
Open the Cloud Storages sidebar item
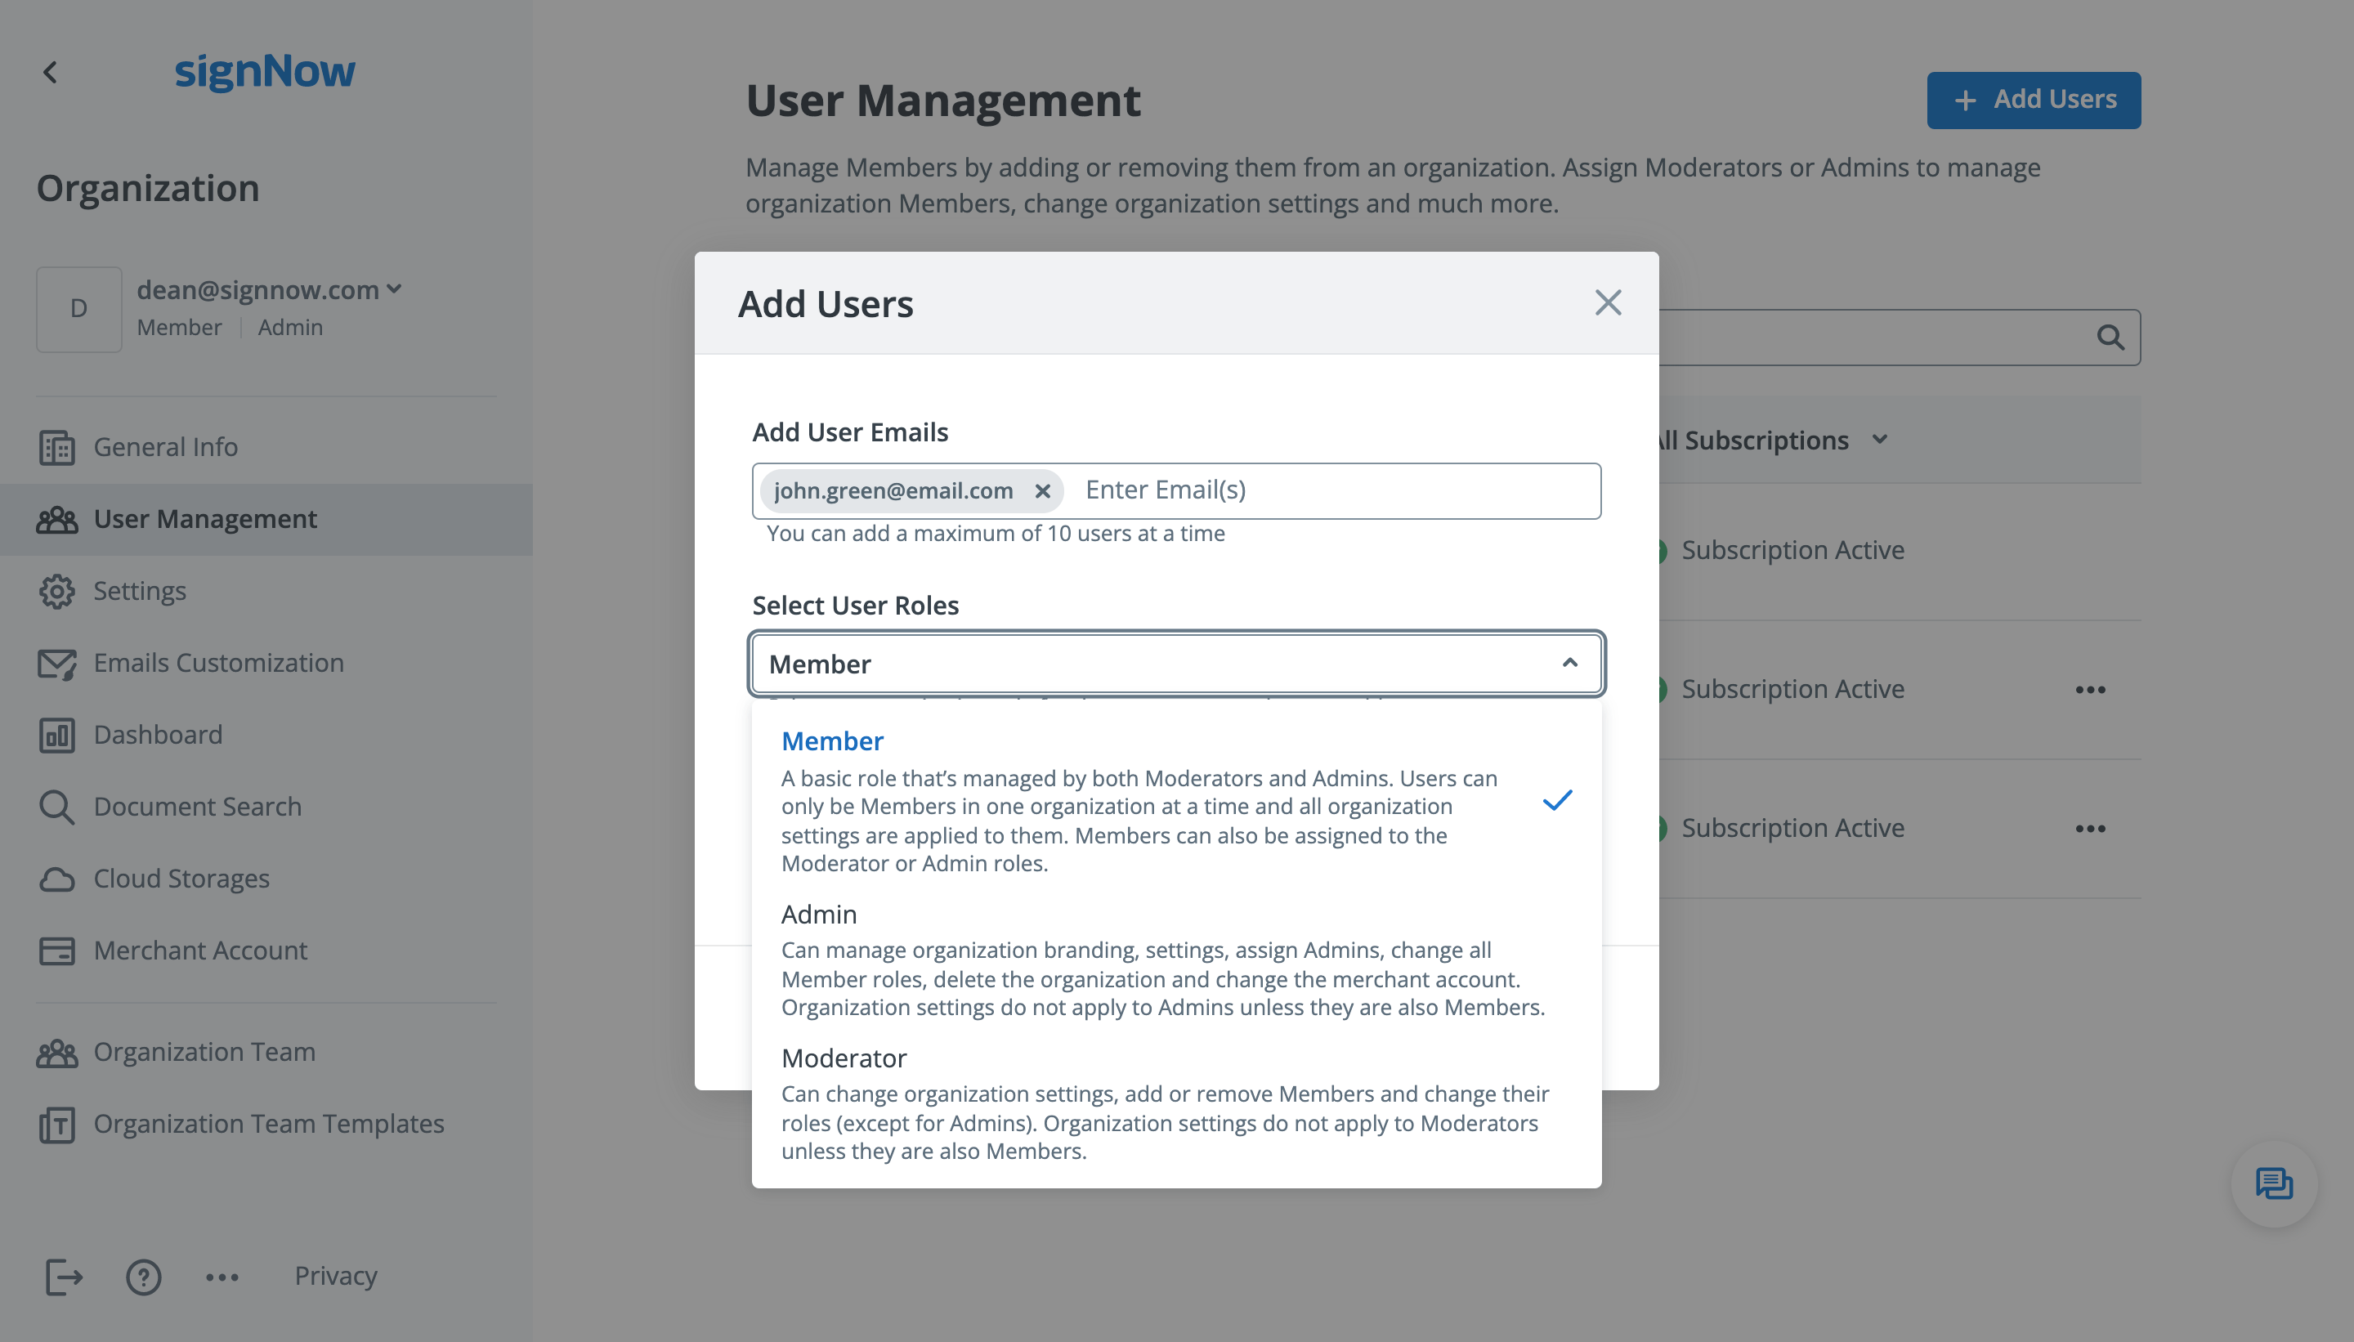pyautogui.click(x=181, y=879)
